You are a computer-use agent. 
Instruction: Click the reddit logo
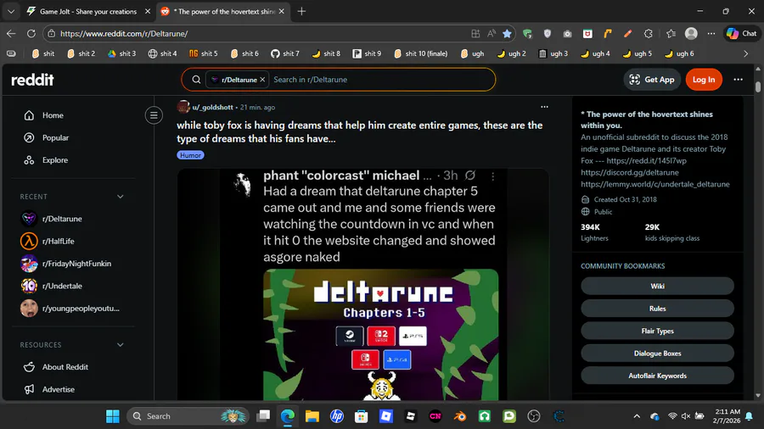pos(32,80)
